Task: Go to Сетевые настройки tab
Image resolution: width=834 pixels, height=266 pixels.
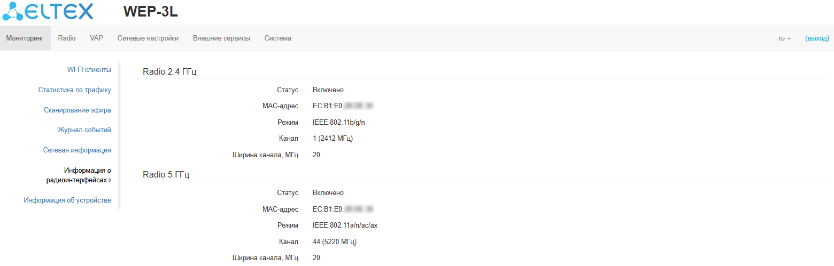Action: coord(148,38)
